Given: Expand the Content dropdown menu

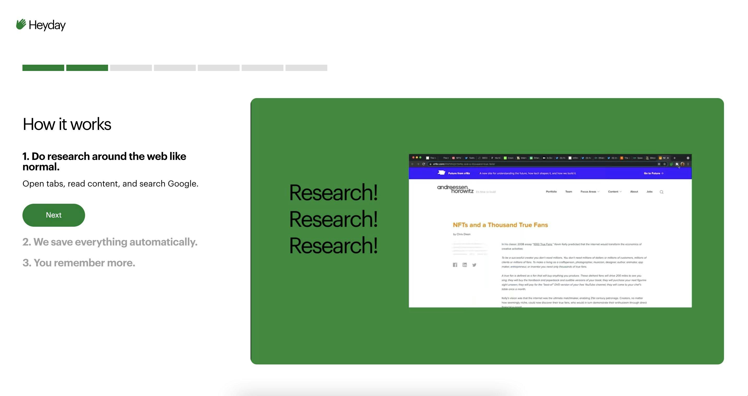Looking at the screenshot, I should (615, 192).
